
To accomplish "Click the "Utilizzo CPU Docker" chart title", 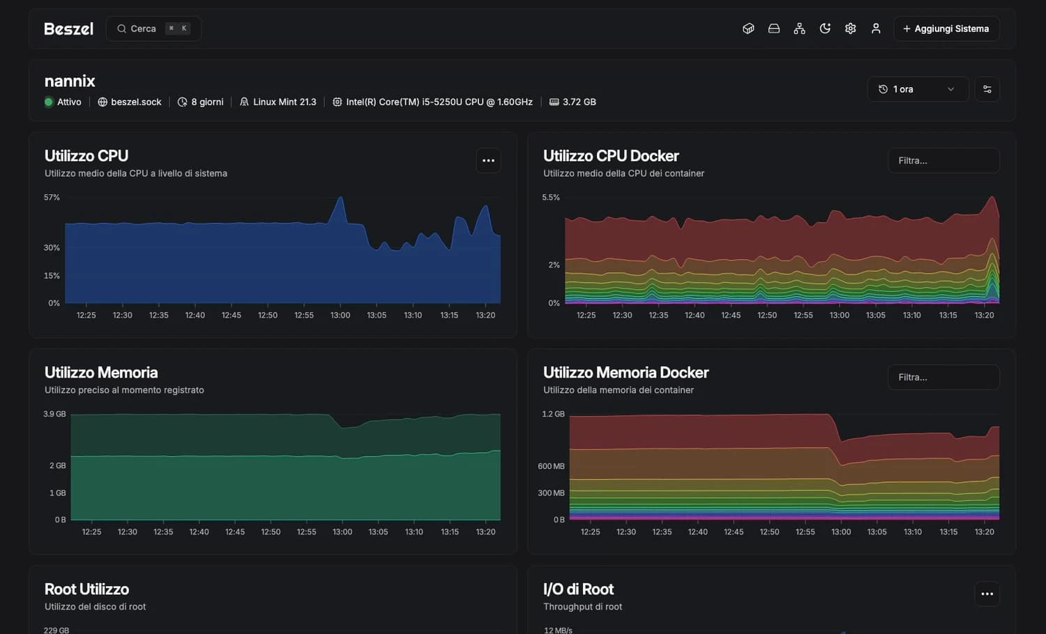I will point(611,155).
